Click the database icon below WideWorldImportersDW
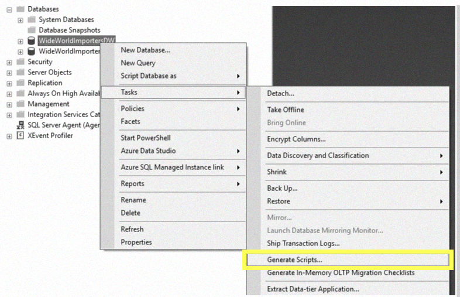Screen dimensions: 460x297 tap(32, 51)
